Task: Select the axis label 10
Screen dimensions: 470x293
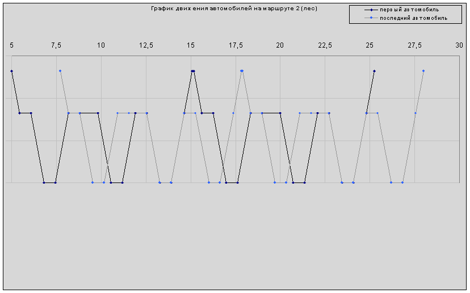Action: (x=101, y=45)
